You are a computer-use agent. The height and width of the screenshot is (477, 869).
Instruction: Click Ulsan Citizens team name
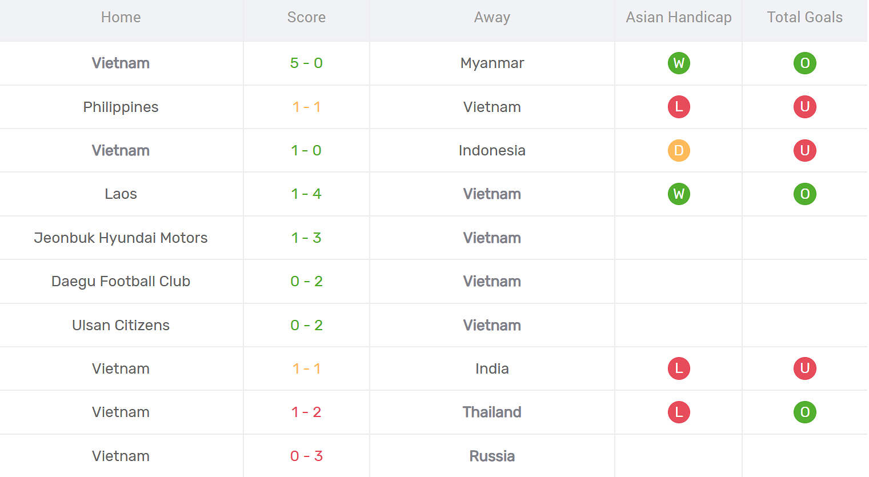tap(121, 325)
